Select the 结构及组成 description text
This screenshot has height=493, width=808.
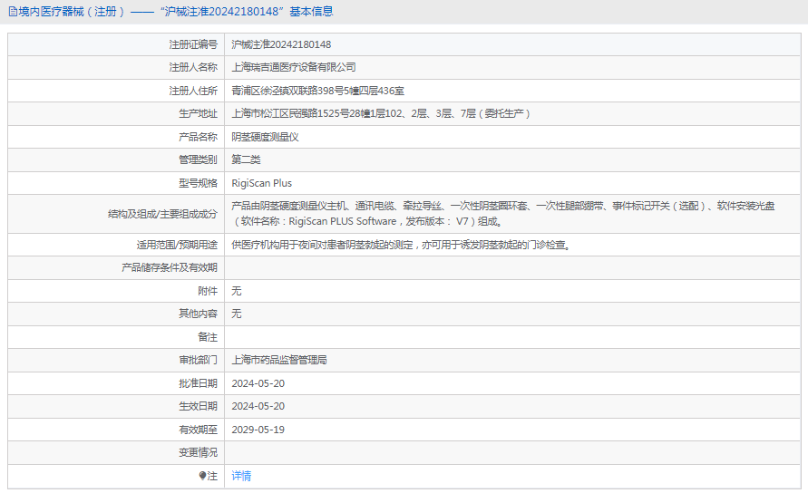[x=503, y=214]
